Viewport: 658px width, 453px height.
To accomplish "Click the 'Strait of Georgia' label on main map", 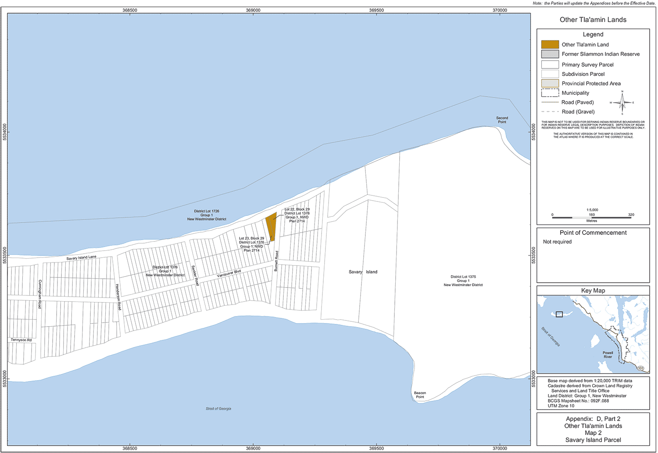I will 218,409.
